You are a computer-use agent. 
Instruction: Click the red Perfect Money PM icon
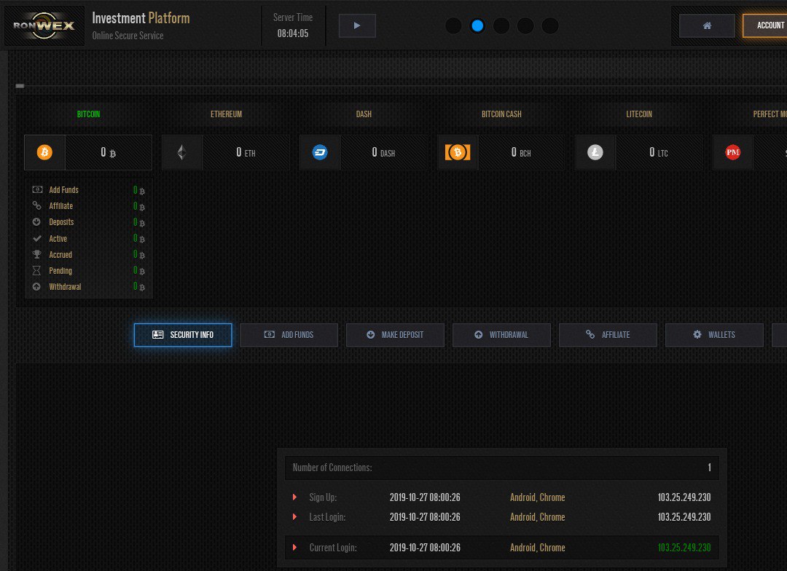[x=733, y=152]
